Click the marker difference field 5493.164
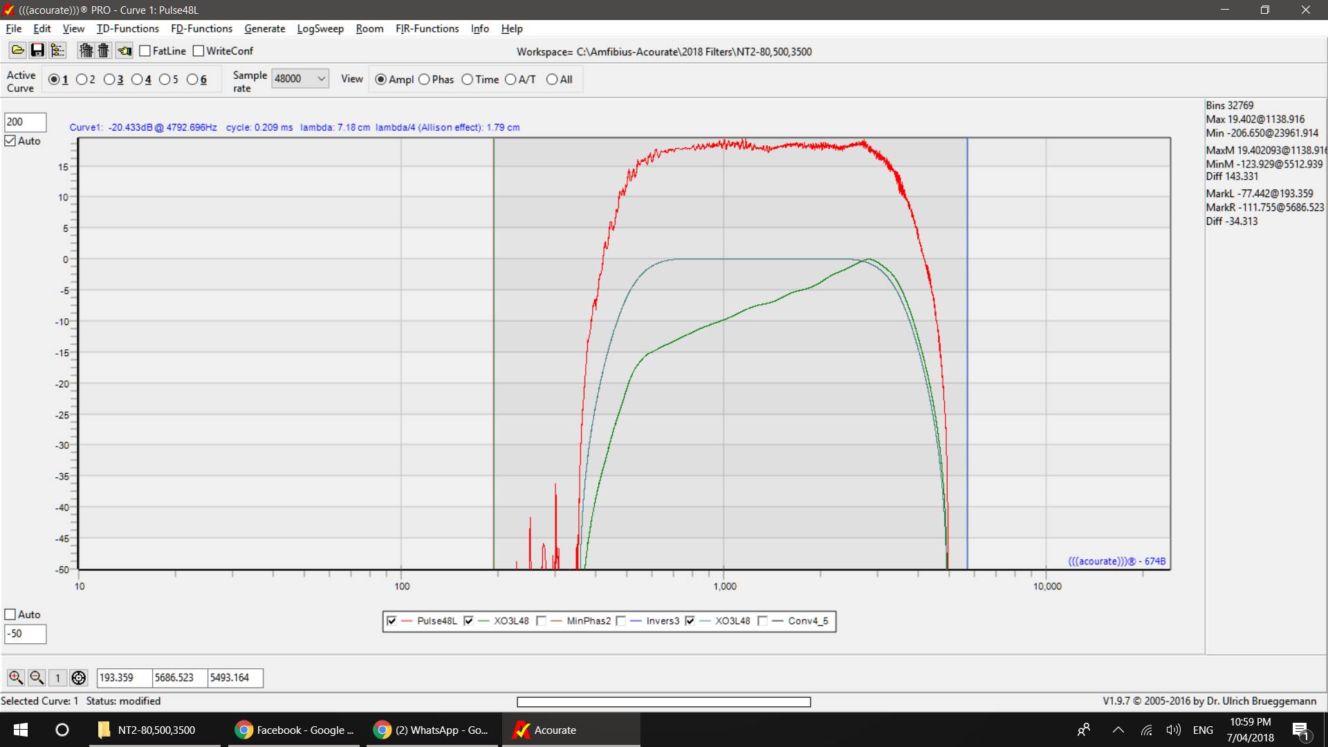 pyautogui.click(x=235, y=678)
